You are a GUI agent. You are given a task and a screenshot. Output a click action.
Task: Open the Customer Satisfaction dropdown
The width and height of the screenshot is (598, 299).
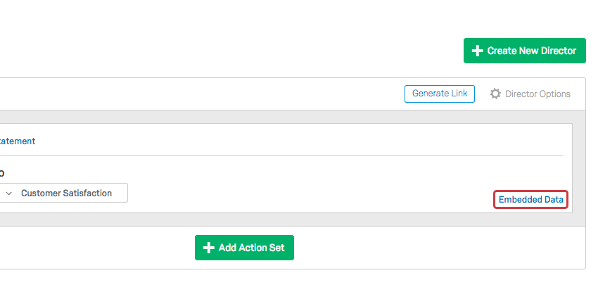(x=65, y=193)
